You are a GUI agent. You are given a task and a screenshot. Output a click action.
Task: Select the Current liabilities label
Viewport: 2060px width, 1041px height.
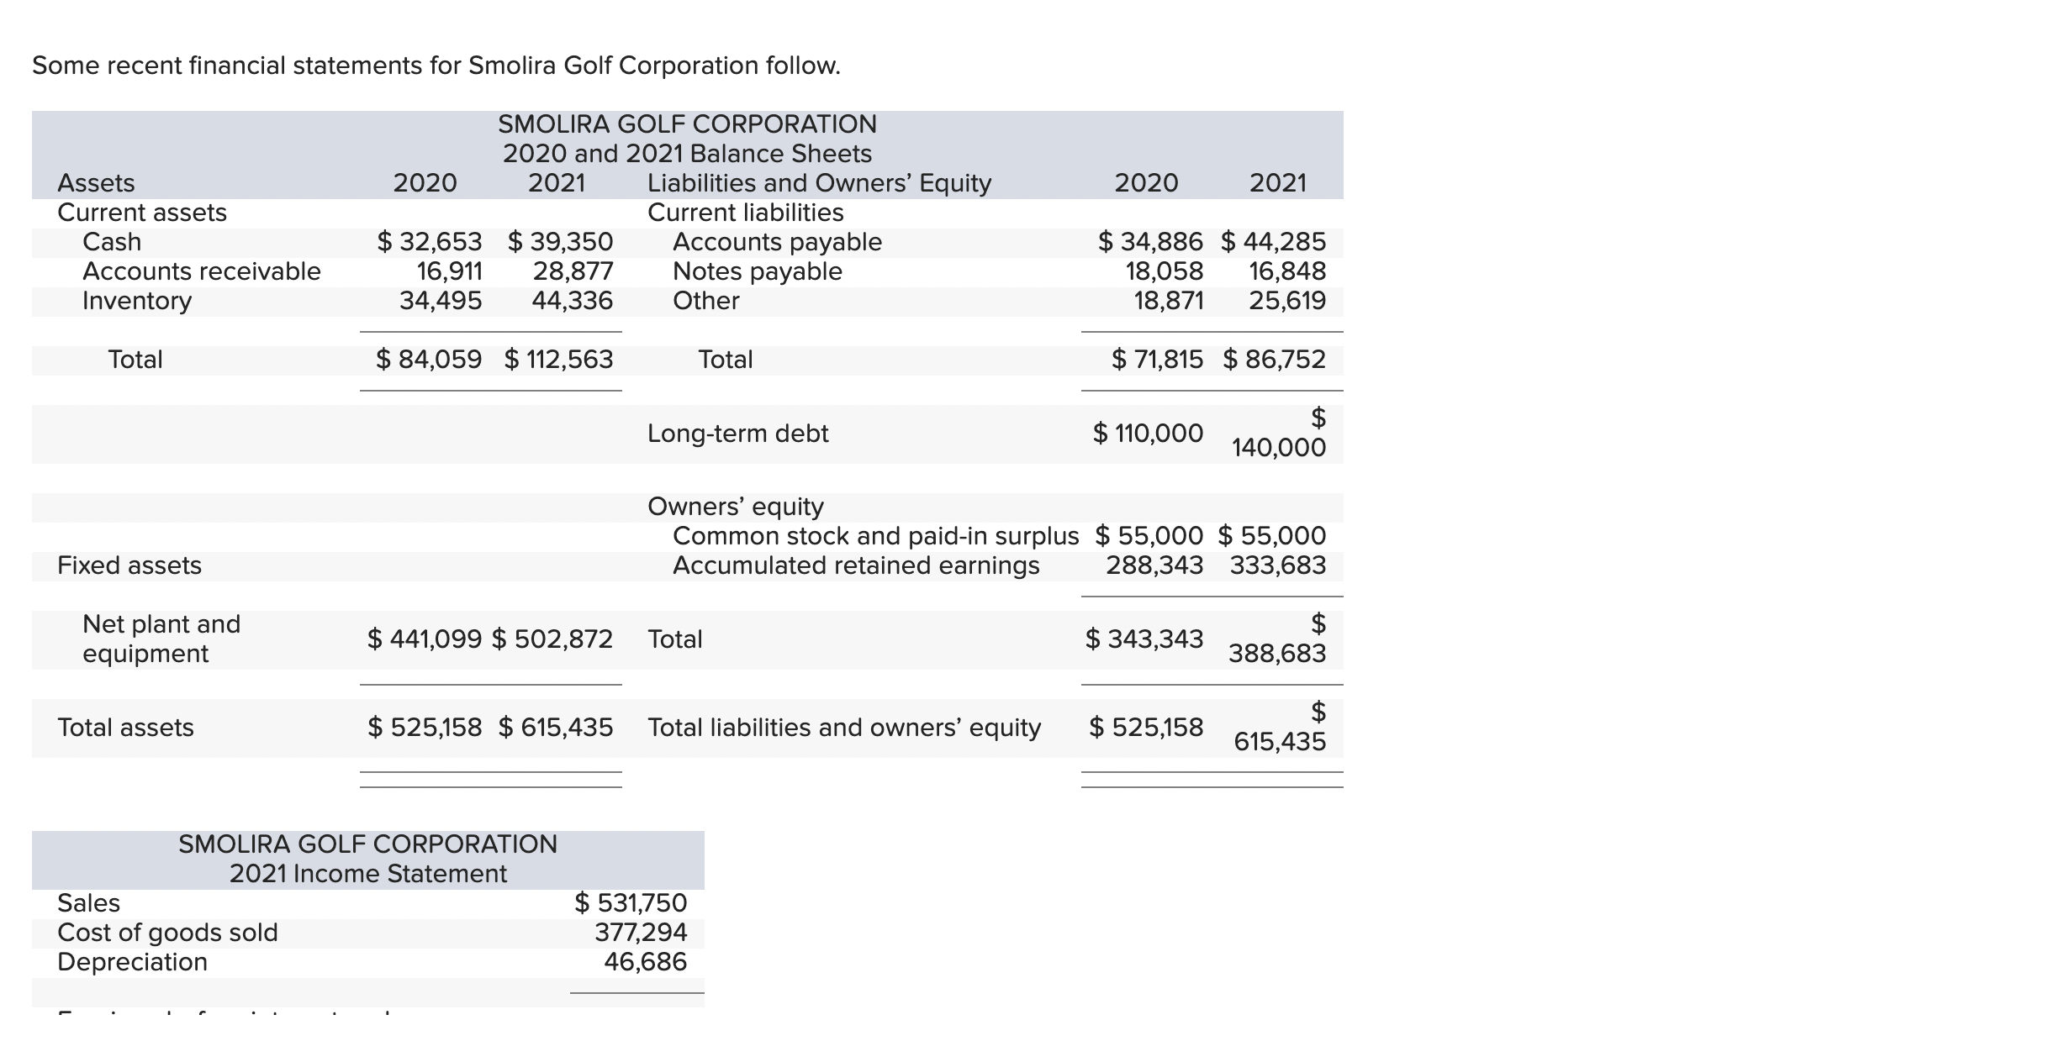(x=746, y=213)
